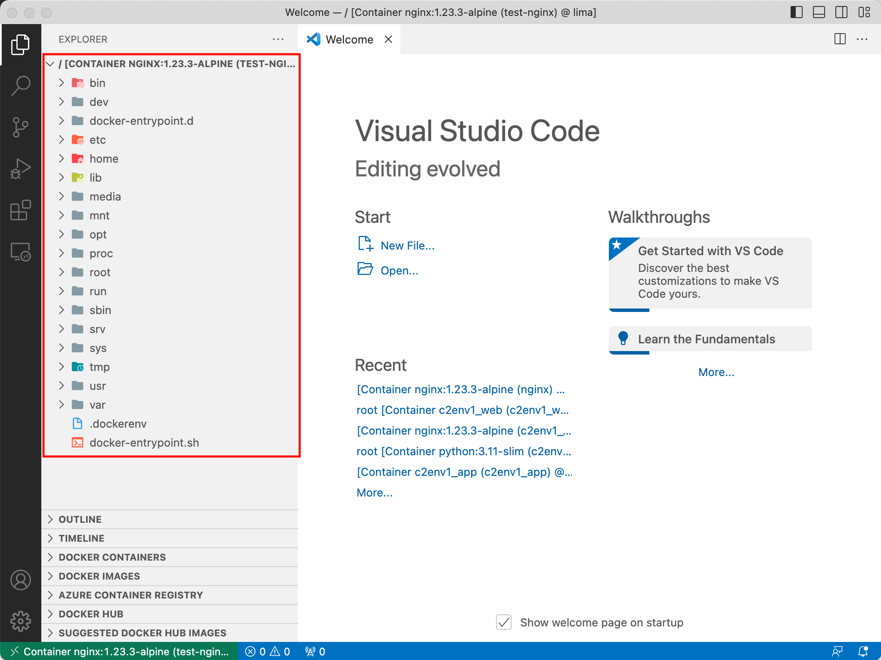
Task: Uncheck Show welcome page on startup
Action: click(x=503, y=622)
